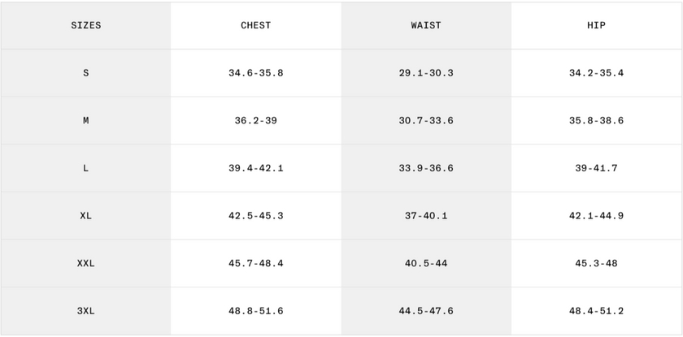Select the 3XL size row label
The height and width of the screenshot is (337, 683).
pos(85,311)
